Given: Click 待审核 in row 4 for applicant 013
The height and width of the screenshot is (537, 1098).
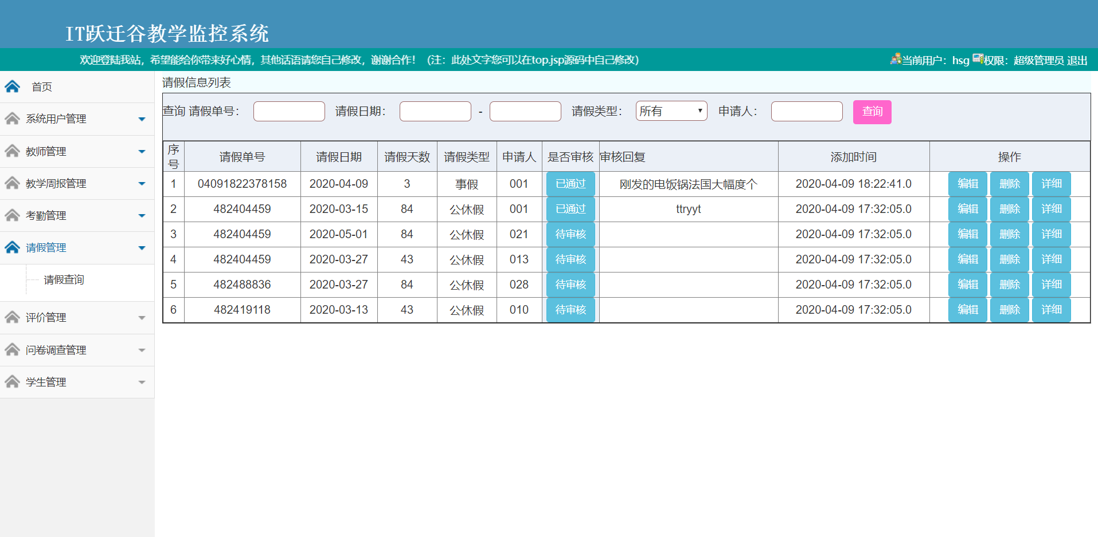Looking at the screenshot, I should 571,259.
